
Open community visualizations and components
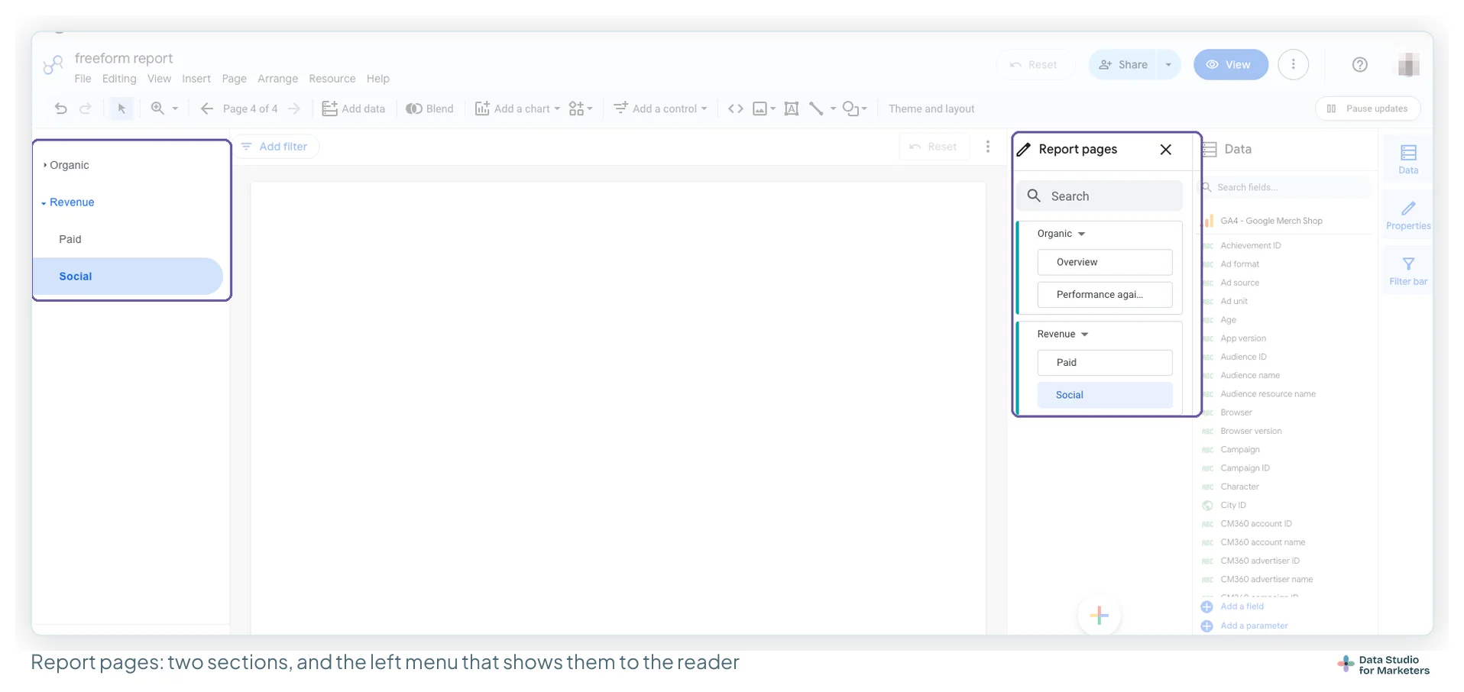(580, 108)
